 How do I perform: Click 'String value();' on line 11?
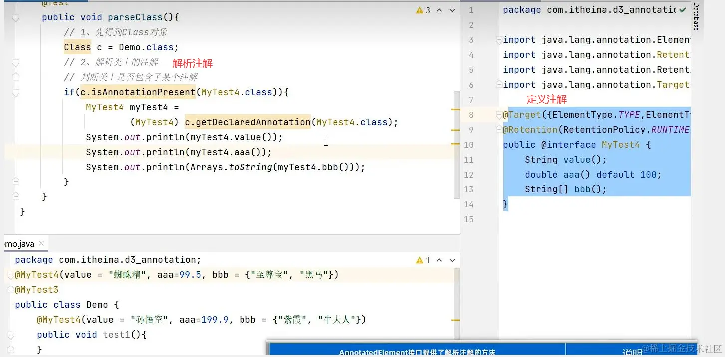pos(566,160)
